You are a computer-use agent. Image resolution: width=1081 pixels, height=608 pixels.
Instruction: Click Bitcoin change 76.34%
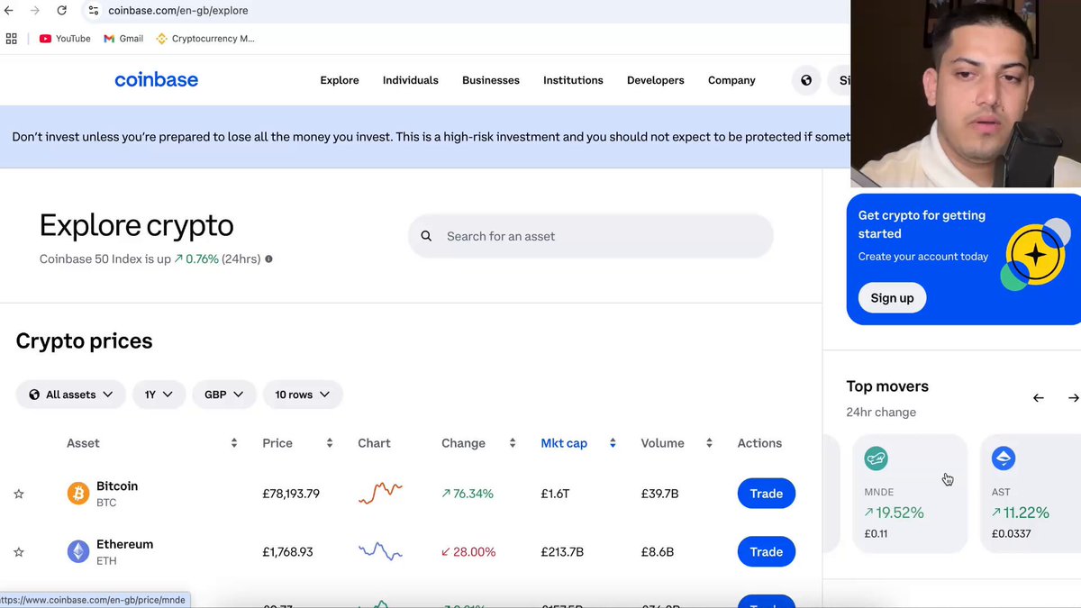click(x=468, y=494)
